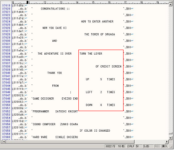
Task: Click the CRLF line-ending indicator in status bar
Action: click(131, 146)
